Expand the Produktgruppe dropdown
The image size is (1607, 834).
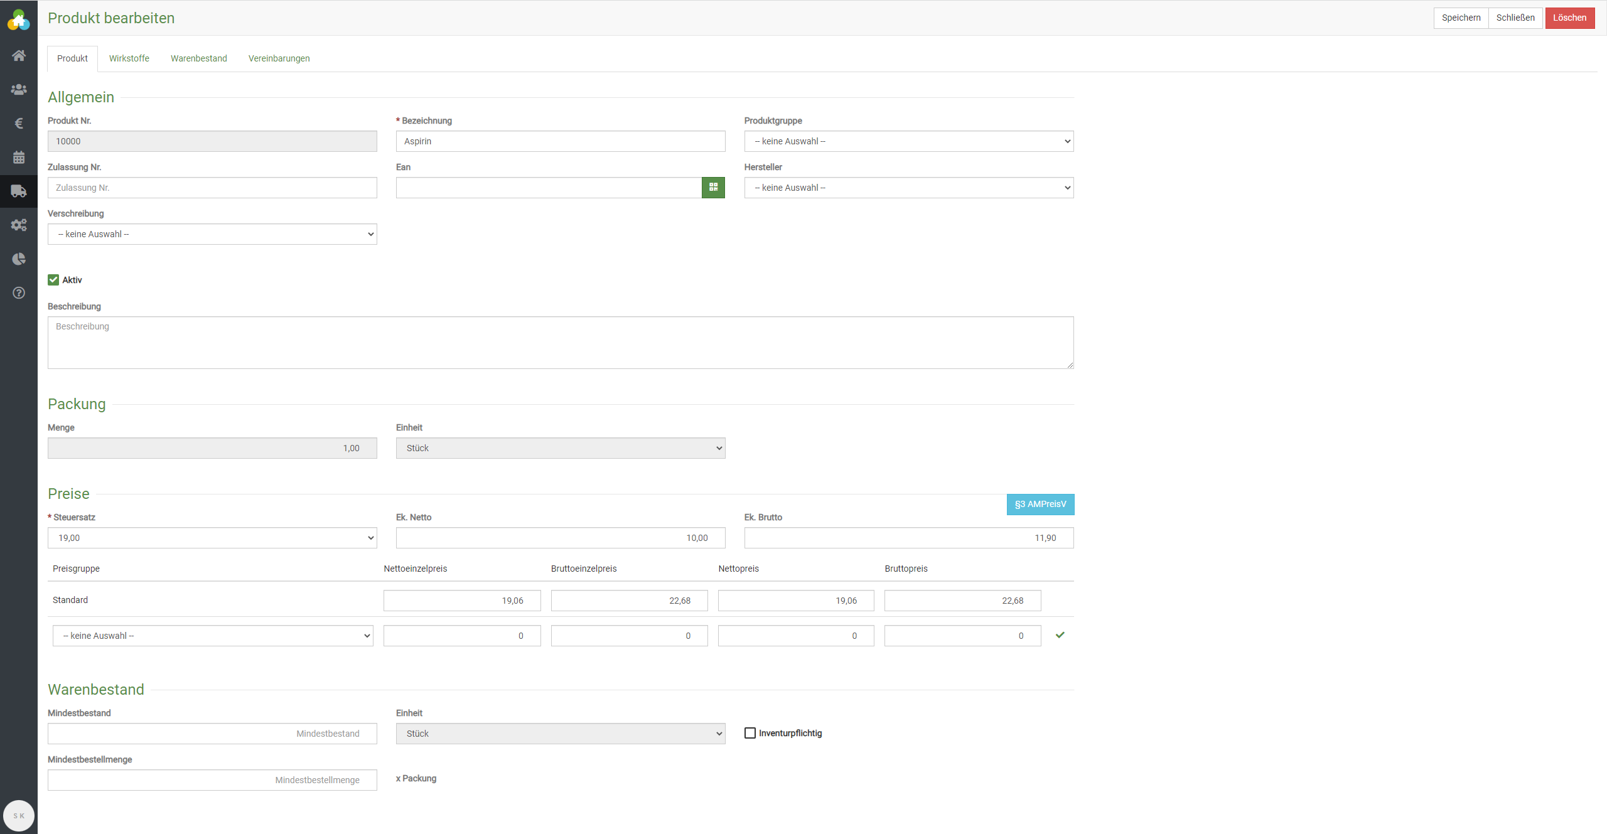(x=908, y=141)
